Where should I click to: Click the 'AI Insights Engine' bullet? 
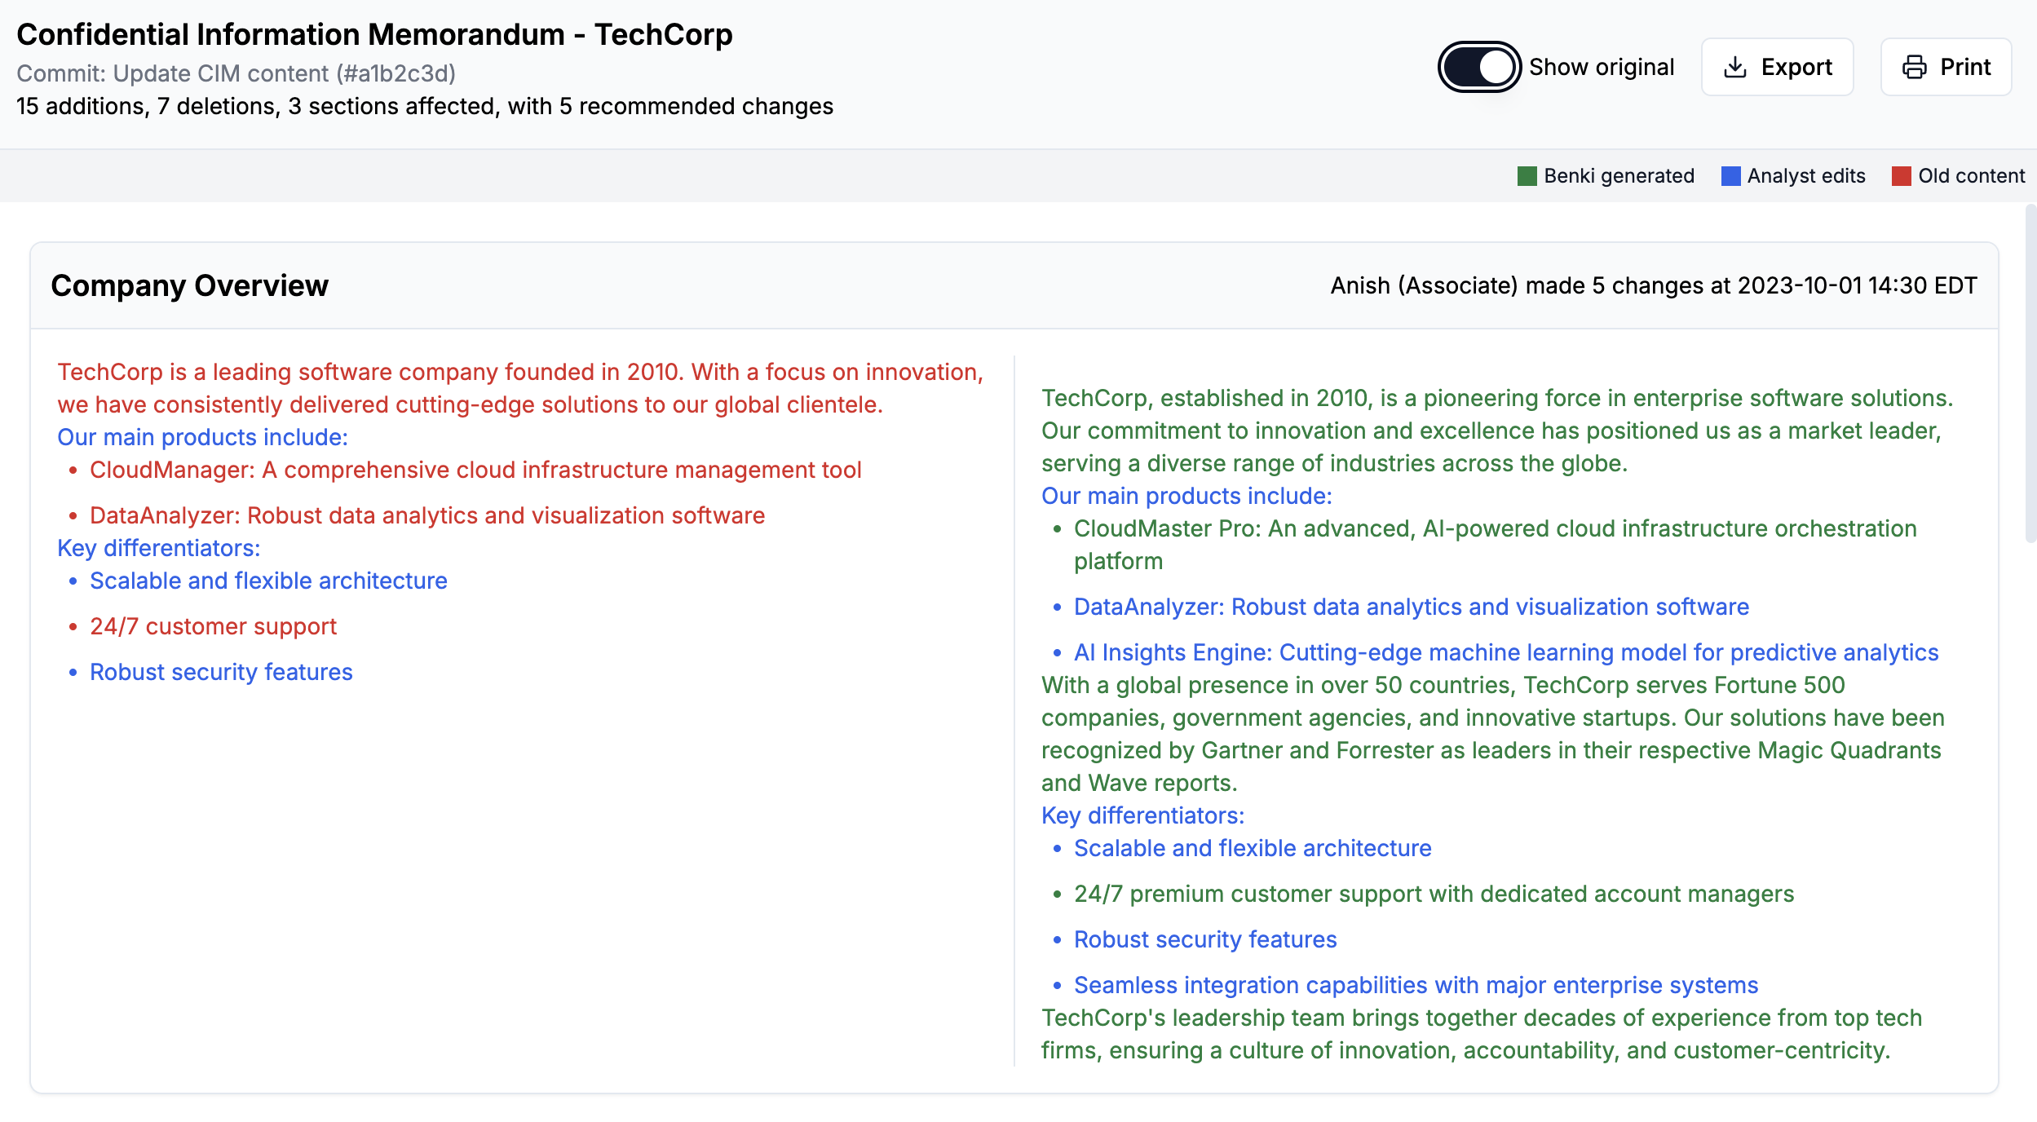pyautogui.click(x=1506, y=652)
